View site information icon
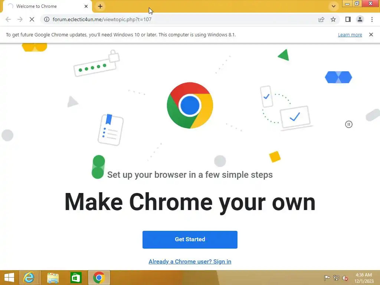The image size is (380, 285). click(47, 19)
